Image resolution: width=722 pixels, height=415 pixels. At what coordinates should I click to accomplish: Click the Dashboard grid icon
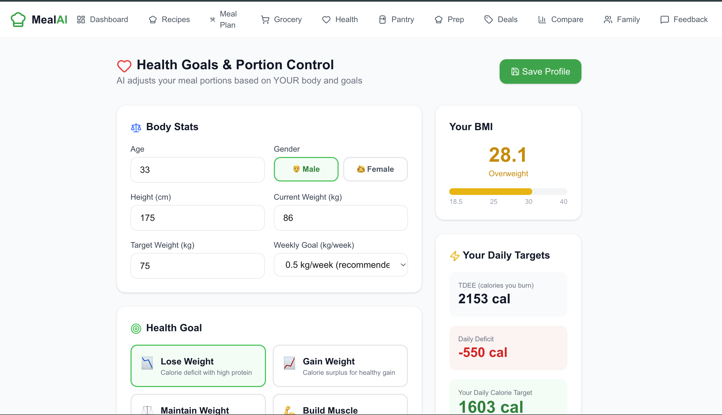click(x=81, y=19)
